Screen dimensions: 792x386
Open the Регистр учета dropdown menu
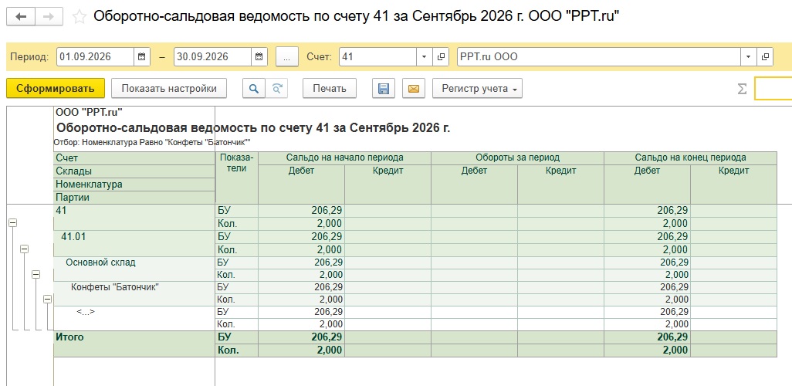pyautogui.click(x=477, y=89)
